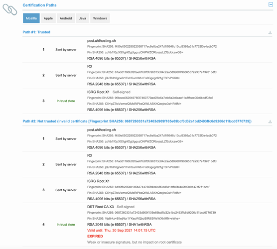This screenshot has height=249, width=277.
Task: Switch to the Android tab
Action: pyautogui.click(x=66, y=18)
